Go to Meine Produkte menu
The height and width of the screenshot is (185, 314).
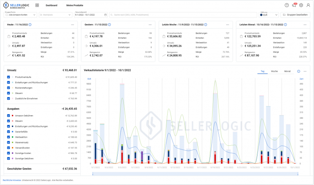[75, 5]
